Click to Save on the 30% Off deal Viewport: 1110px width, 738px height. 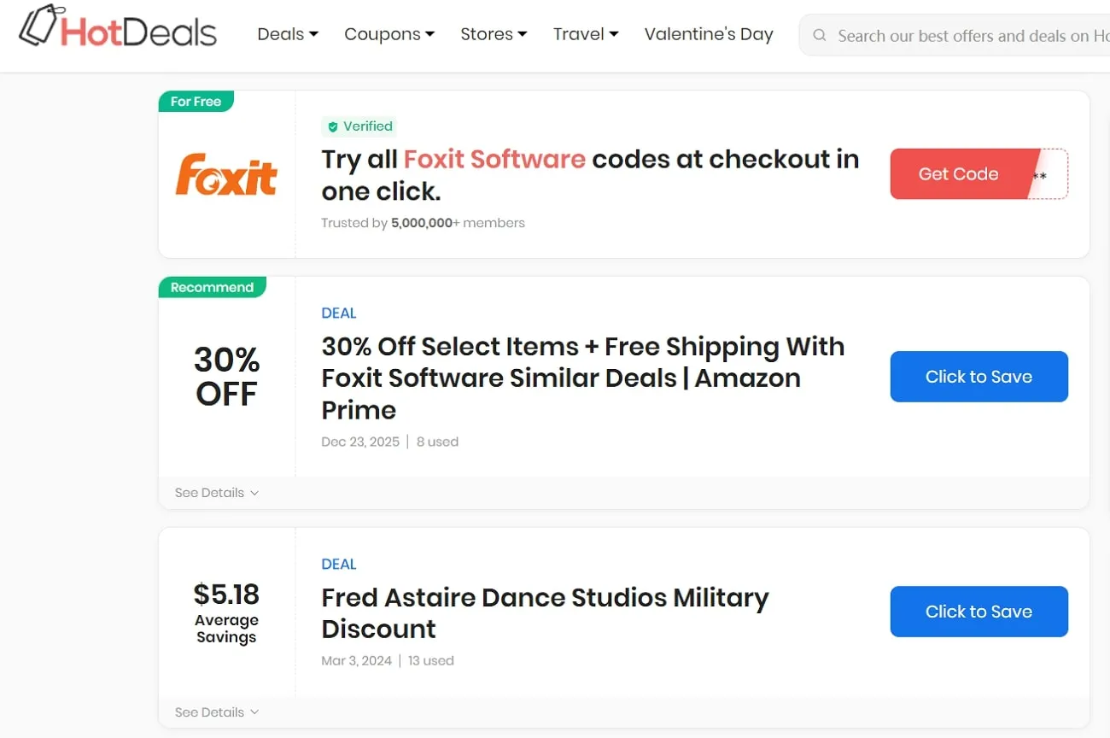(979, 376)
